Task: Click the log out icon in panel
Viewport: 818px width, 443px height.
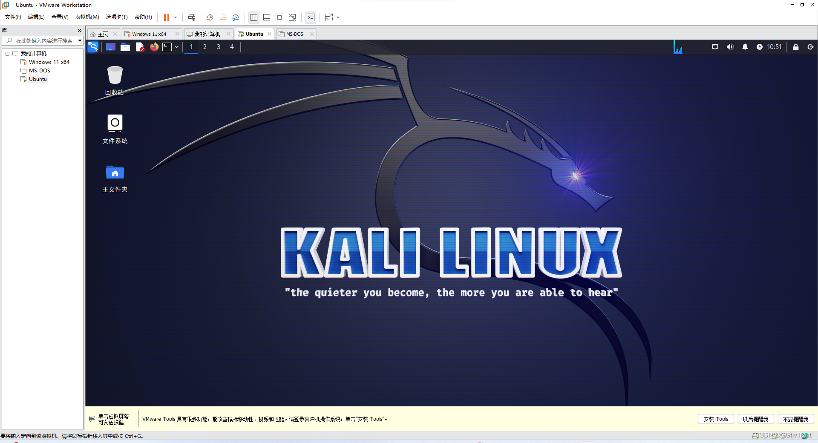Action: coord(811,47)
